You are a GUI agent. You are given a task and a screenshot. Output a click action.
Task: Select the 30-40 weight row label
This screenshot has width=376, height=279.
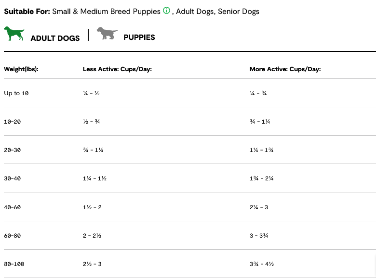coord(13,178)
